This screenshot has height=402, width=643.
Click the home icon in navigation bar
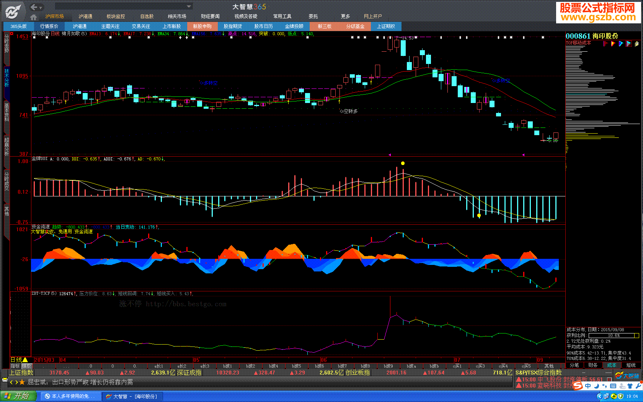tap(33, 17)
